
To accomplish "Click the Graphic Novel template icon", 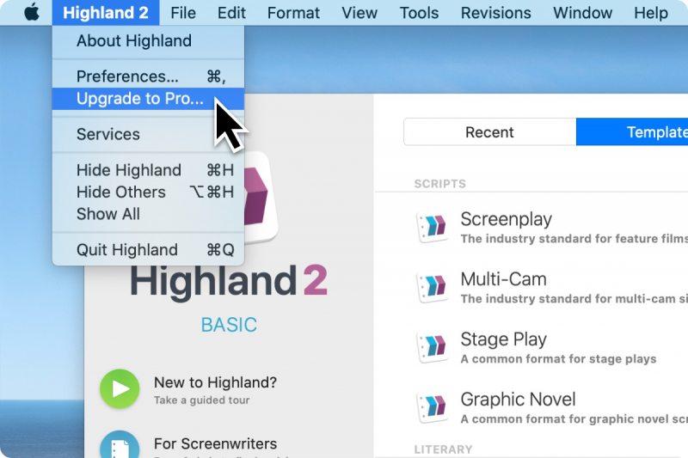I will [432, 407].
